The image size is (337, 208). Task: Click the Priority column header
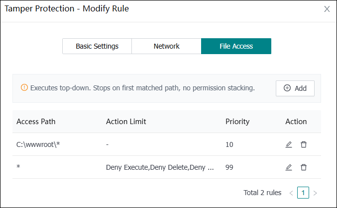[x=237, y=122]
